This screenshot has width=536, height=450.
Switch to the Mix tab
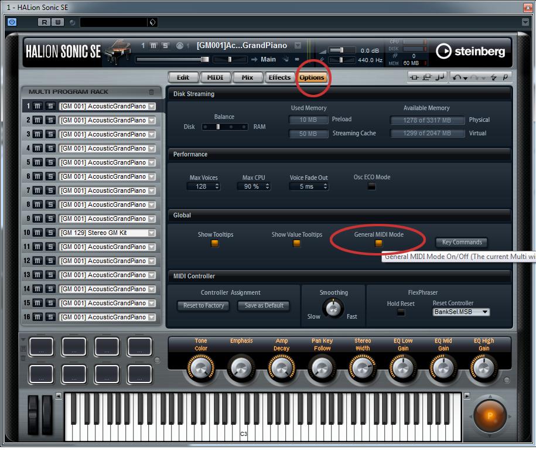[x=247, y=77]
